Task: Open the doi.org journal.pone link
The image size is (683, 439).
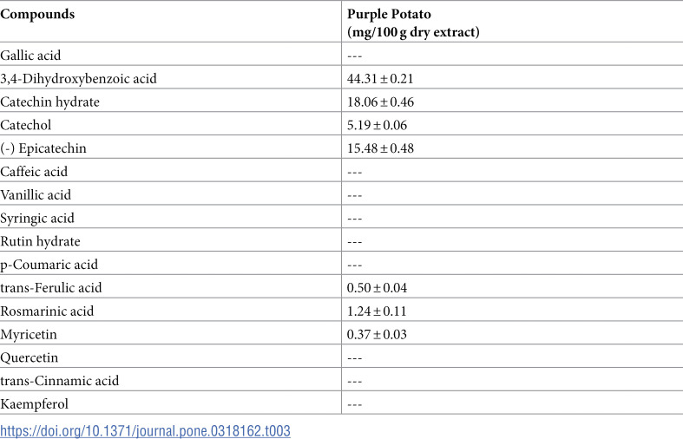Action: [x=145, y=431]
